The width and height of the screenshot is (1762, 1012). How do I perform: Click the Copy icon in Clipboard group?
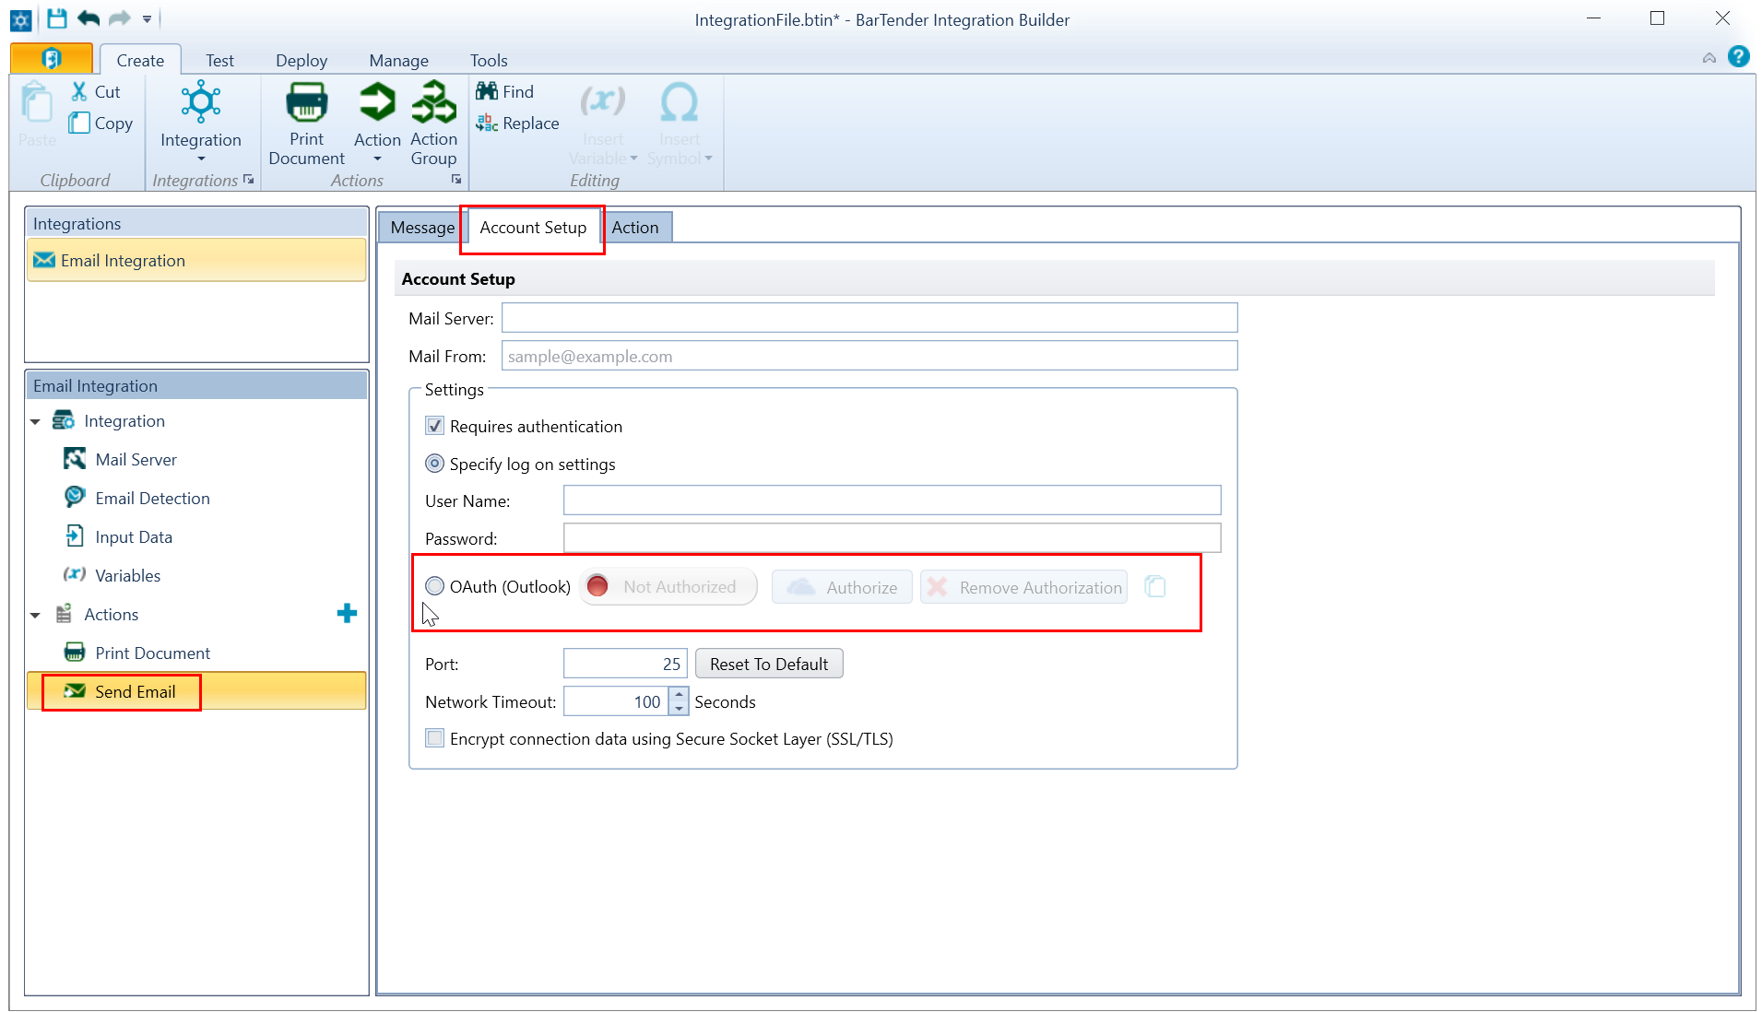79,123
